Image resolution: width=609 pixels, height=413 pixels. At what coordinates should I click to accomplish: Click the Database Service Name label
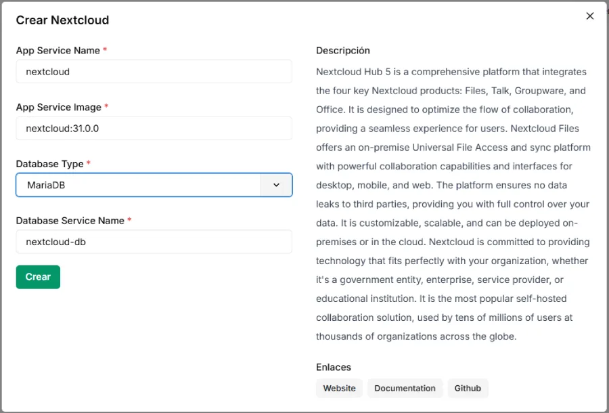click(x=70, y=221)
